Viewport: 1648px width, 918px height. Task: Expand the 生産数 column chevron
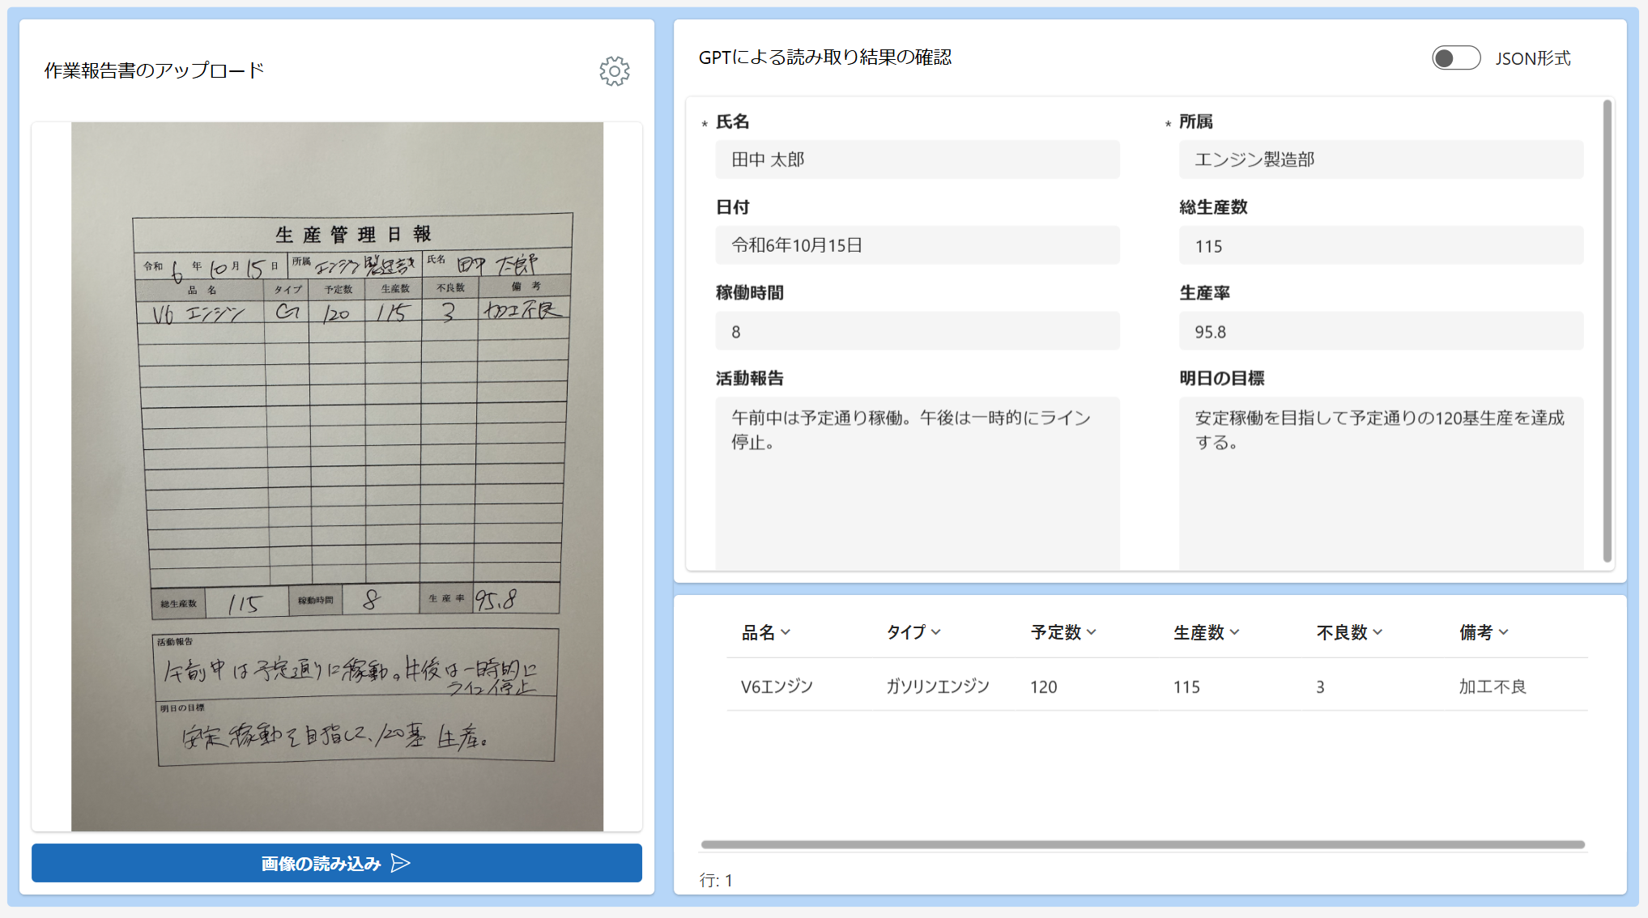tap(1234, 632)
